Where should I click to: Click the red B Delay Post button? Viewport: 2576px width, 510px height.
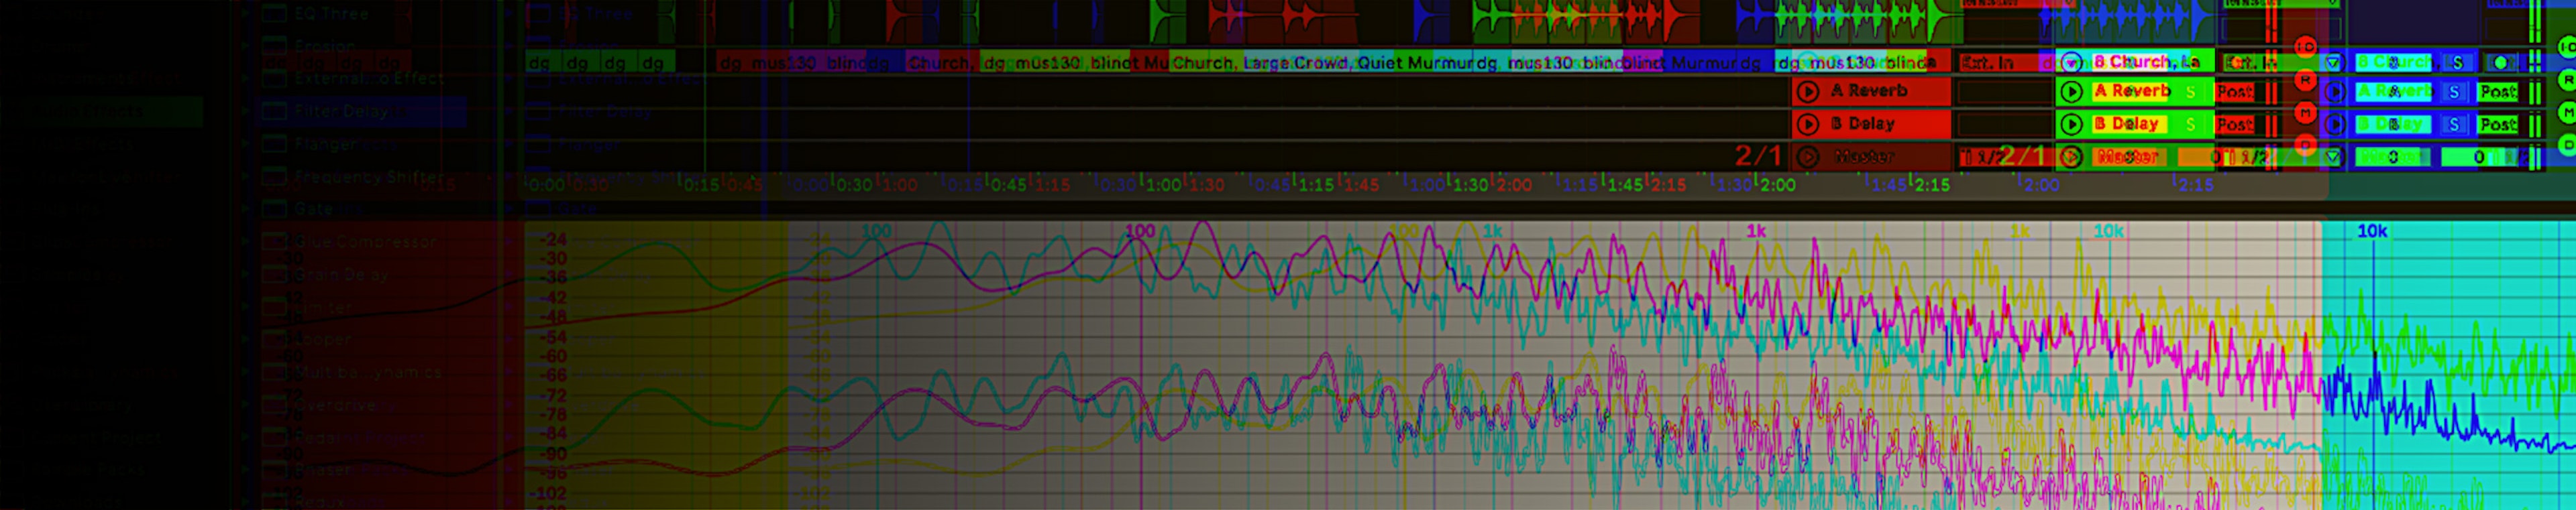2234,125
